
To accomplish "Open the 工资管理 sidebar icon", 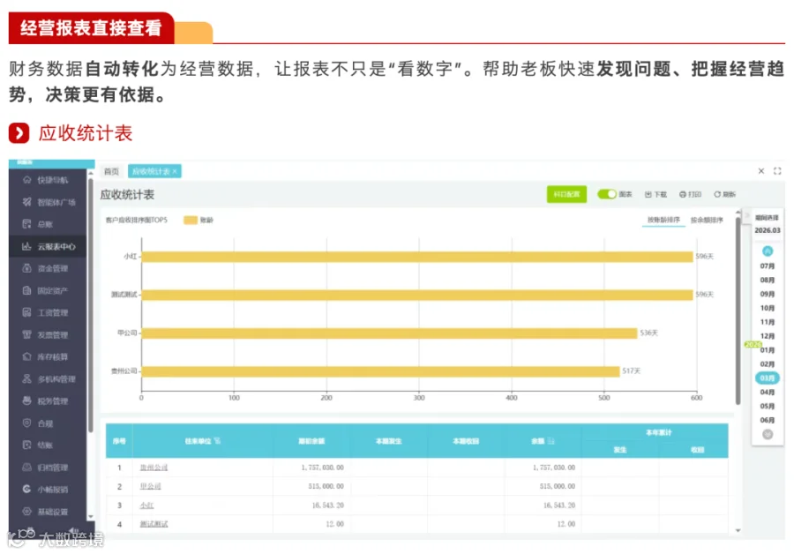I will [x=26, y=312].
